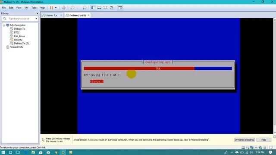This screenshot has width=276, height=155.
Task: Click the Send Ctrl+Alt+Del toolbar icon
Action: pos(63,8)
